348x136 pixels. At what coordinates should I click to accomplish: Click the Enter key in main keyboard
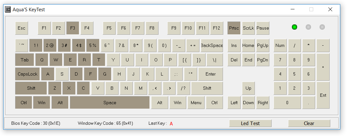pos(210,74)
